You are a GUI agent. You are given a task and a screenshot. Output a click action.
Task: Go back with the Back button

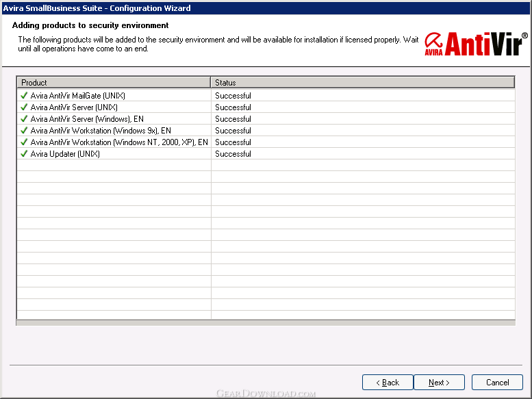[x=388, y=383]
